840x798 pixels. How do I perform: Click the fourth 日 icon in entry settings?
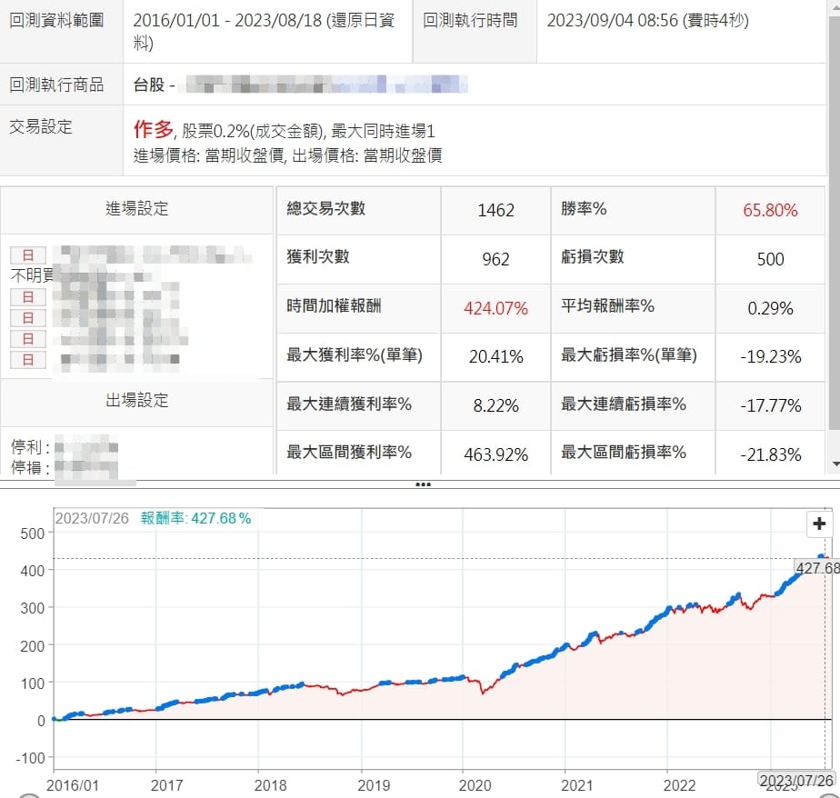coord(28,339)
